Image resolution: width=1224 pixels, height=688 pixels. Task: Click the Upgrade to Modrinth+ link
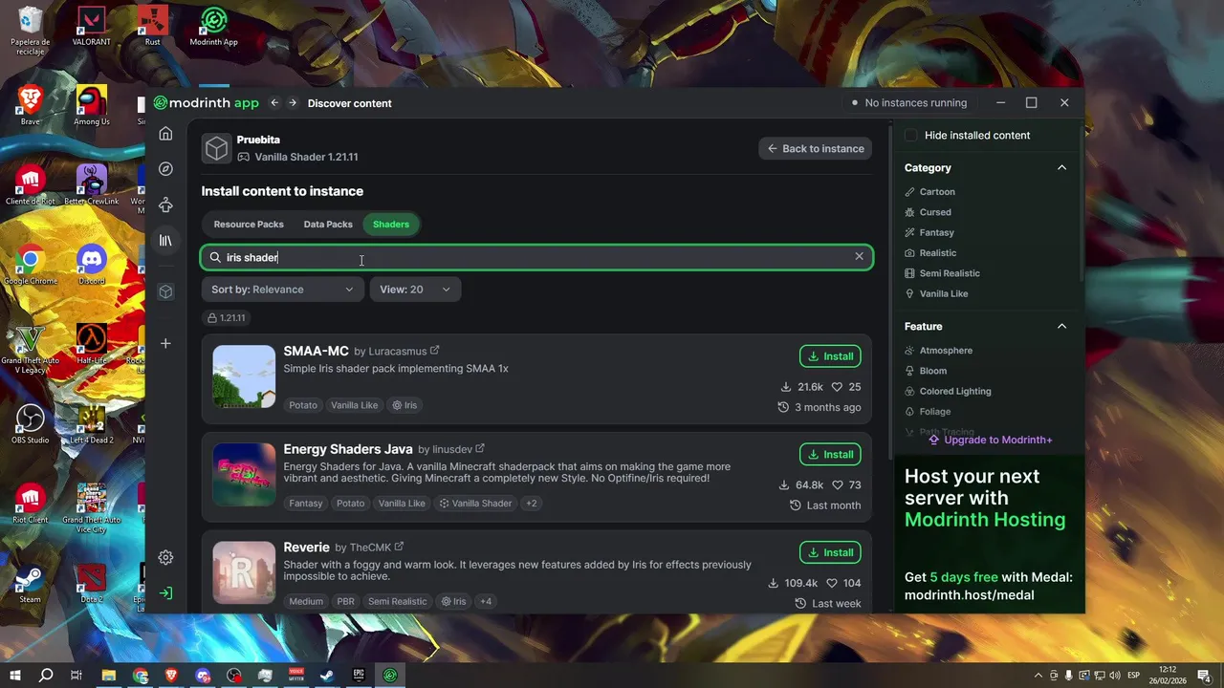click(990, 440)
